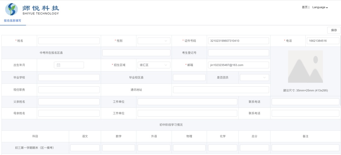Click the 语文 column header
The image size is (341, 155).
(85, 136)
